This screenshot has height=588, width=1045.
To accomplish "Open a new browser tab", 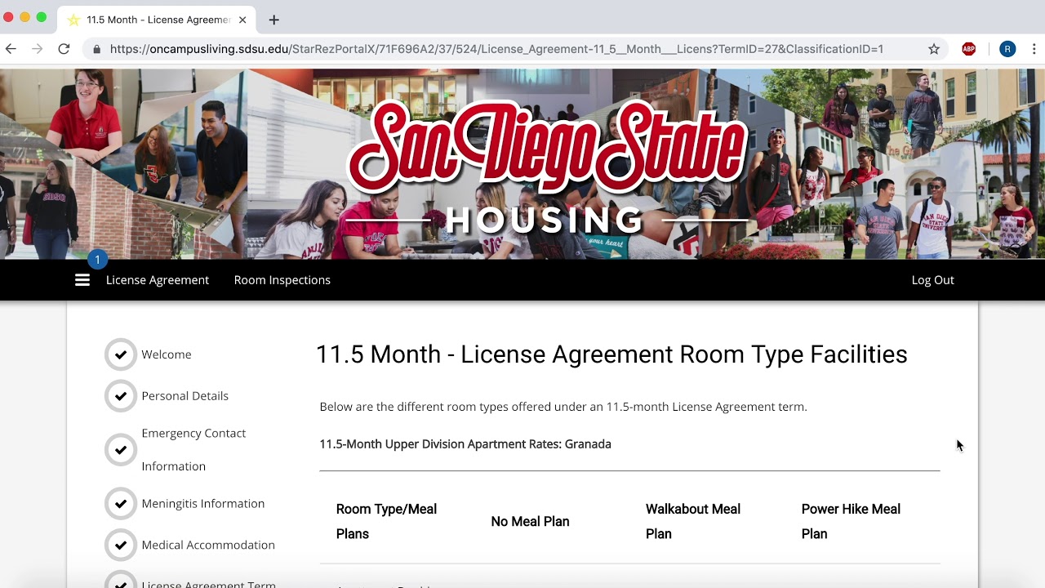I will point(274,20).
